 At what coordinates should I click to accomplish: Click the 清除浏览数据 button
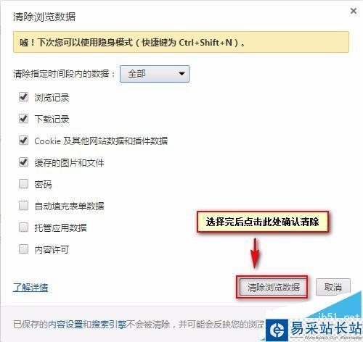pos(273,287)
